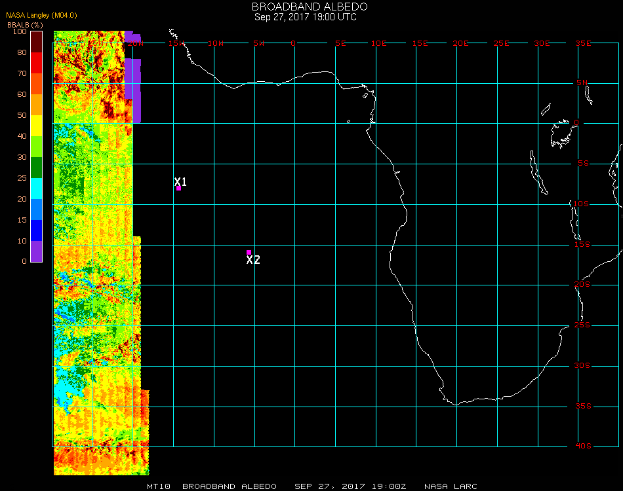Click the 40S latitude label
This screenshot has height=491, width=623.
[583, 446]
